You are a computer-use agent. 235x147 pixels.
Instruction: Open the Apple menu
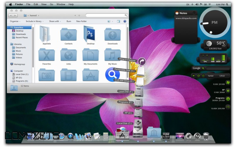click(11, 4)
